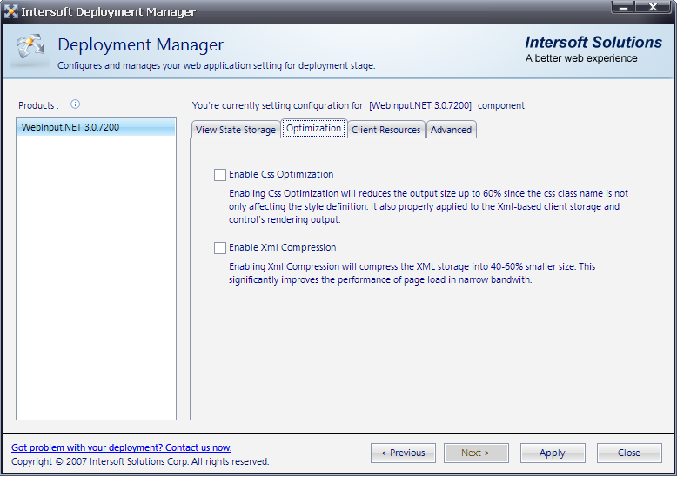Click the Previous button

tap(403, 453)
